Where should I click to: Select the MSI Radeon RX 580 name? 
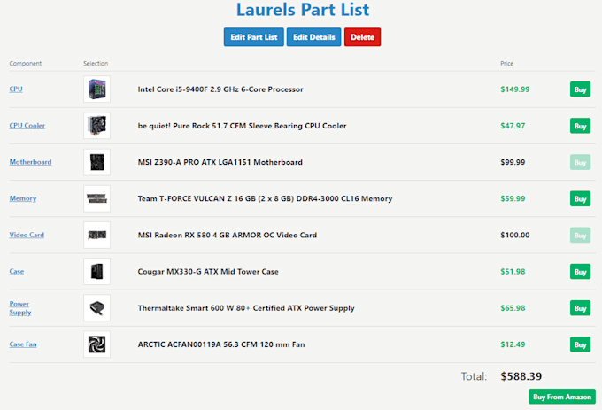[228, 235]
